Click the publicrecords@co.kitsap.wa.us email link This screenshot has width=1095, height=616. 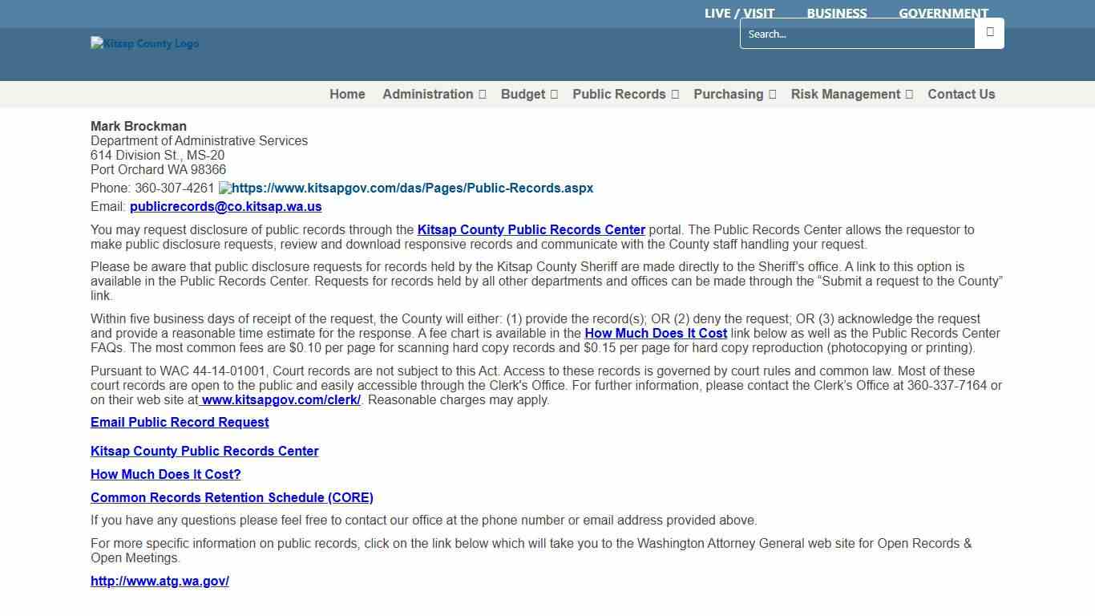[x=225, y=206]
